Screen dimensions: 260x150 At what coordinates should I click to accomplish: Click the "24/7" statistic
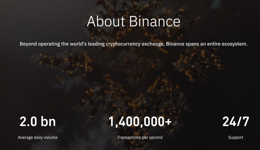[236, 122]
